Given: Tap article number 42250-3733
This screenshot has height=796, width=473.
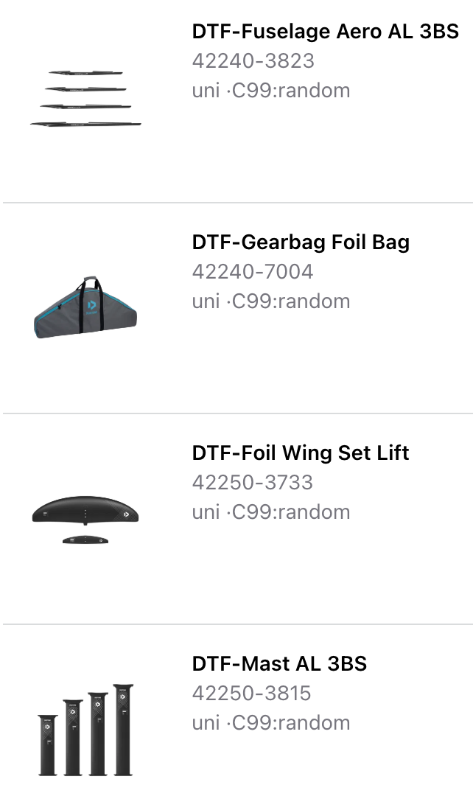Looking at the screenshot, I should pos(253,482).
